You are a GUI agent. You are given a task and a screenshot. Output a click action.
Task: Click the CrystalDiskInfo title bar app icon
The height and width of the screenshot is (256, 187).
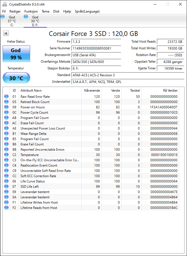coord(4,4)
